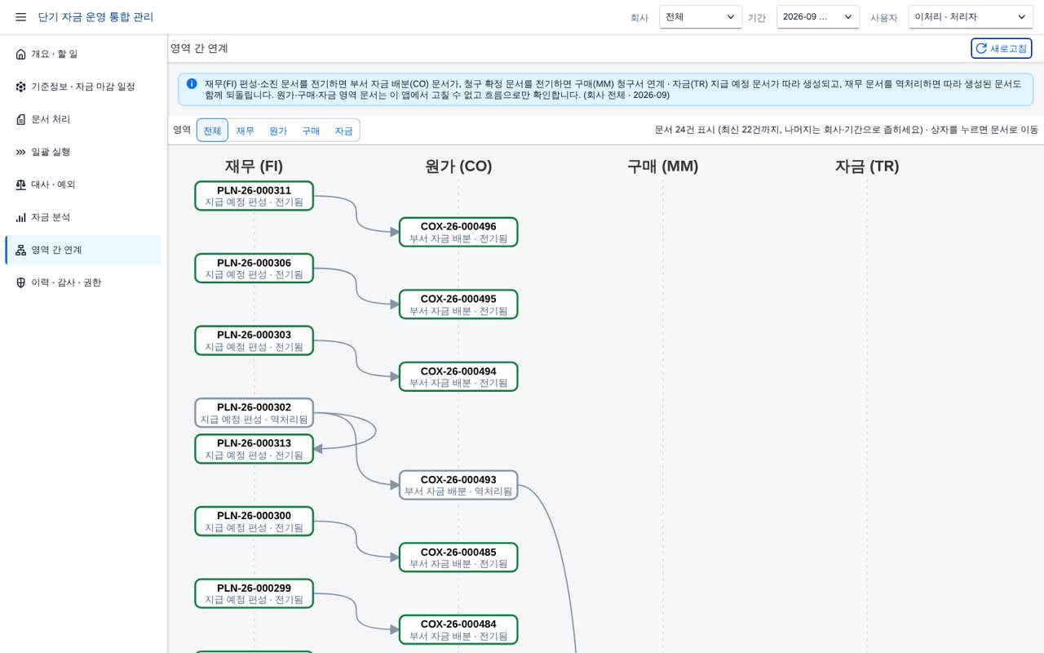Open document node COX-26-000484
The image size is (1044, 653).
[458, 629]
